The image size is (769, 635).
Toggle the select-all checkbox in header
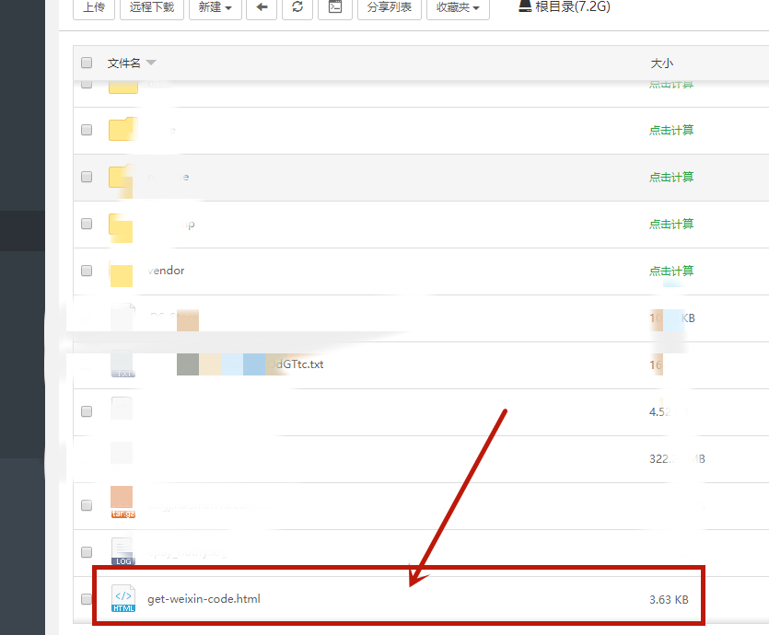(x=87, y=63)
